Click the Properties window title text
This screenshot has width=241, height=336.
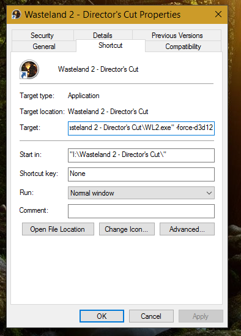[103, 15]
